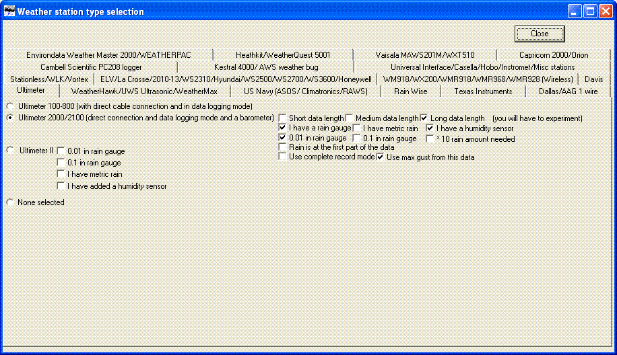The image size is (617, 355).
Task: Check Medium data length option
Action: (x=349, y=118)
